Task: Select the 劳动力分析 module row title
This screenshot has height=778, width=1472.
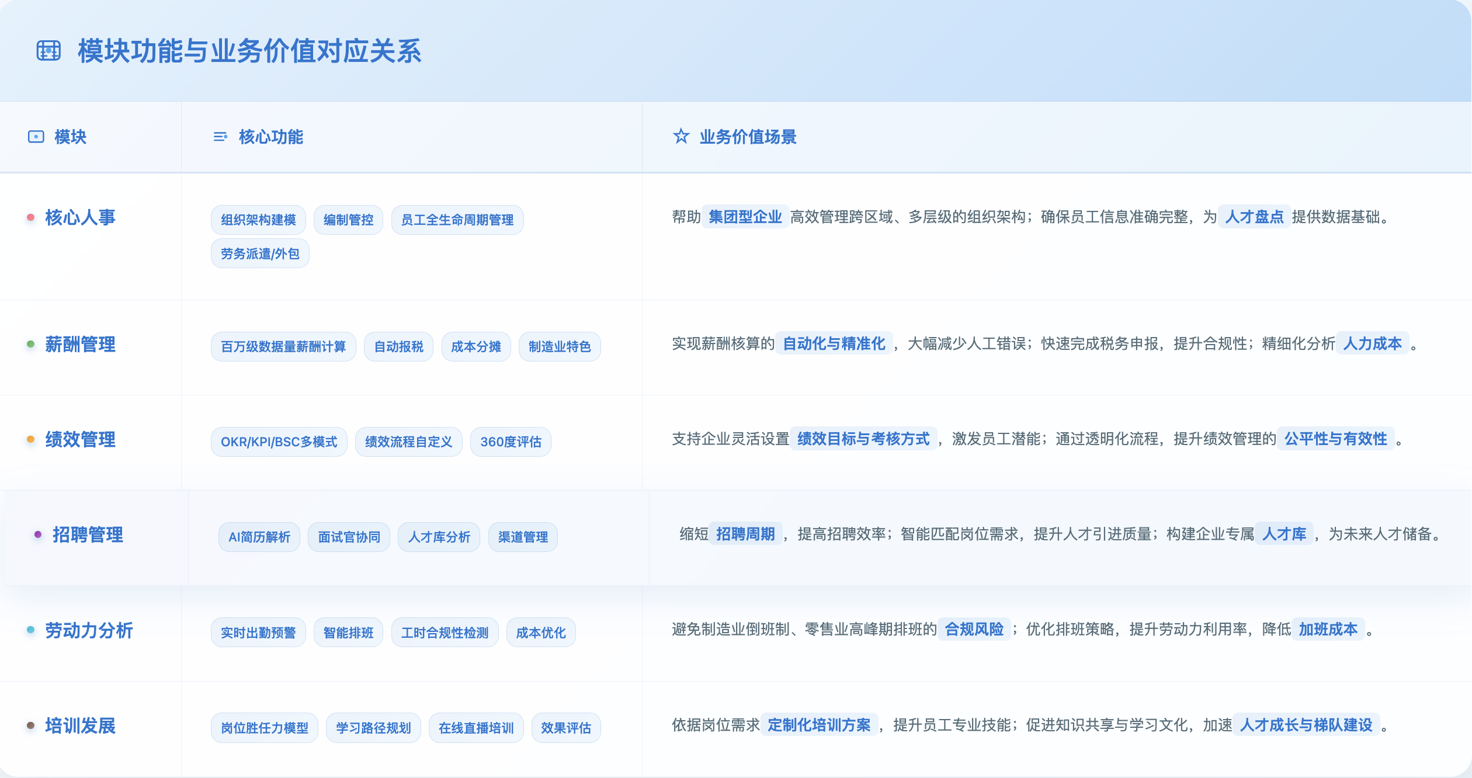Action: pyautogui.click(x=89, y=630)
